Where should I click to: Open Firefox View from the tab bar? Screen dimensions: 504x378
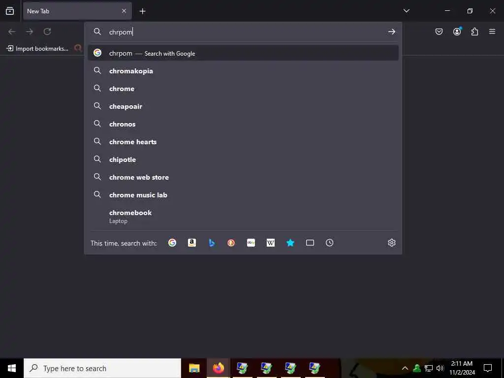10,11
